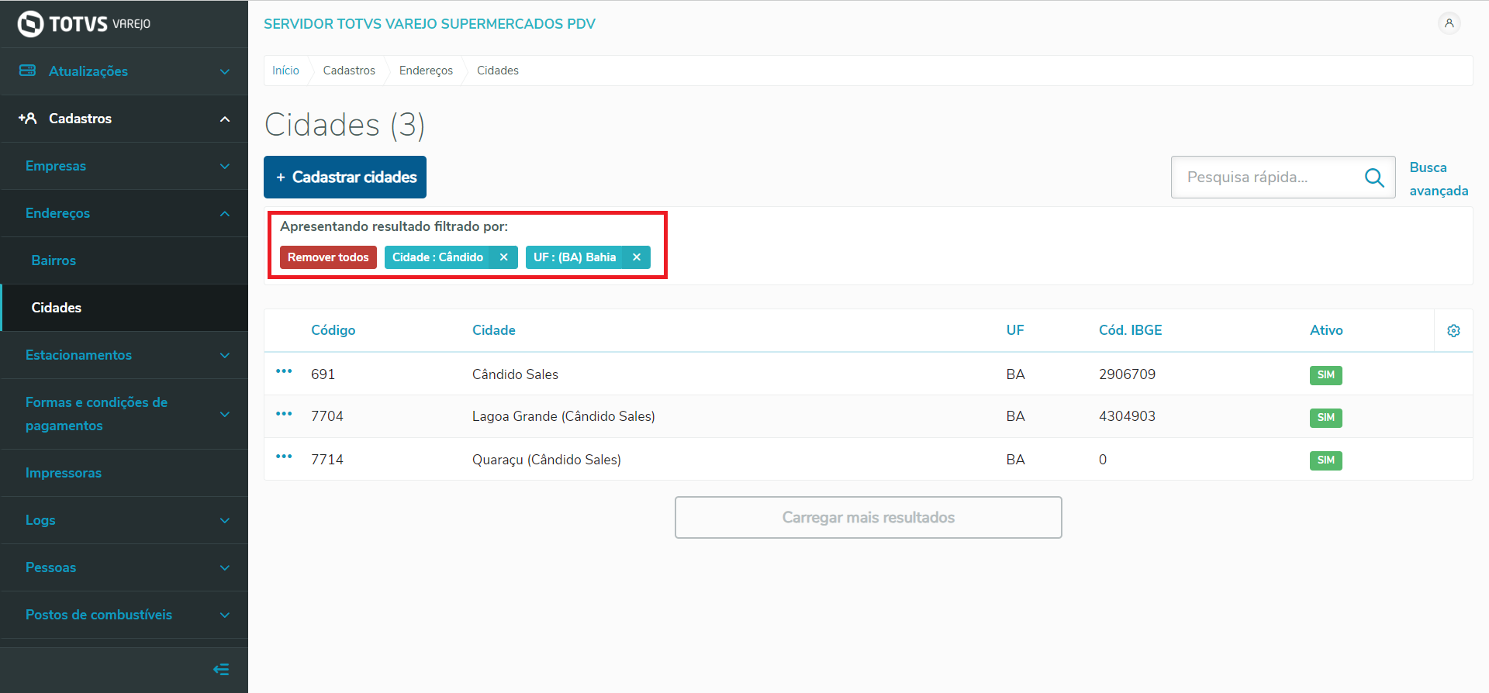
Task: Click Cadastrar cidades button
Action: pos(345,178)
